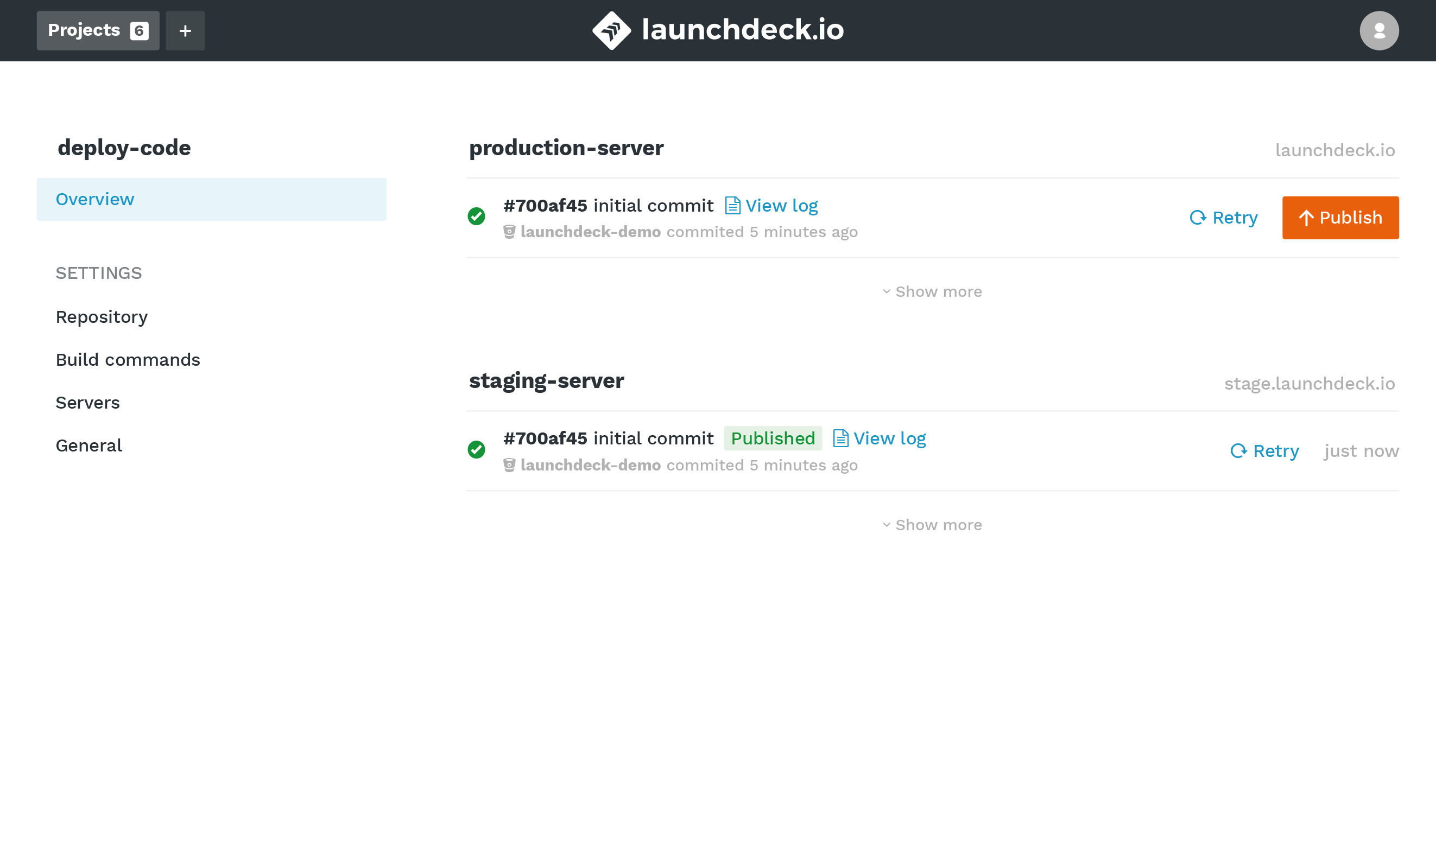Switch to the Overview section

(95, 199)
